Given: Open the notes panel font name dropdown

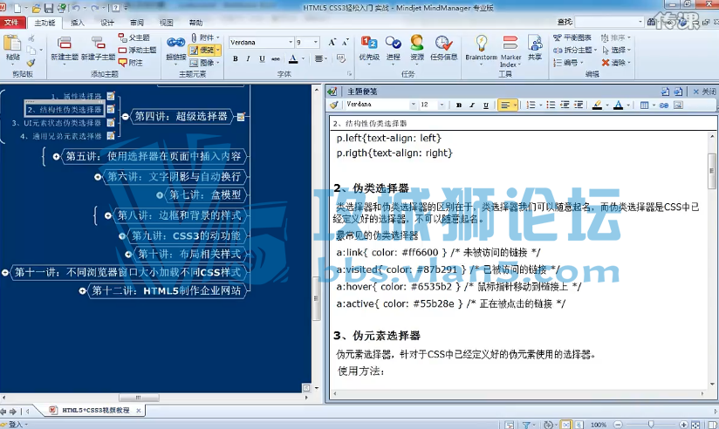Looking at the screenshot, I should click(x=413, y=105).
